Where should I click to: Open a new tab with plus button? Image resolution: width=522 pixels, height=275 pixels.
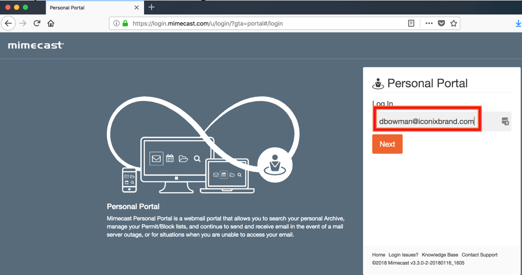[x=151, y=7]
